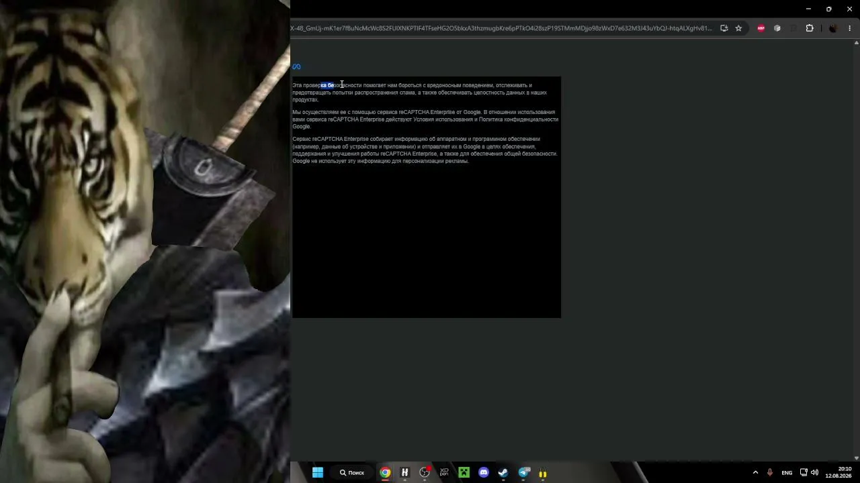
Task: Open volume control from the tray
Action: (x=815, y=472)
